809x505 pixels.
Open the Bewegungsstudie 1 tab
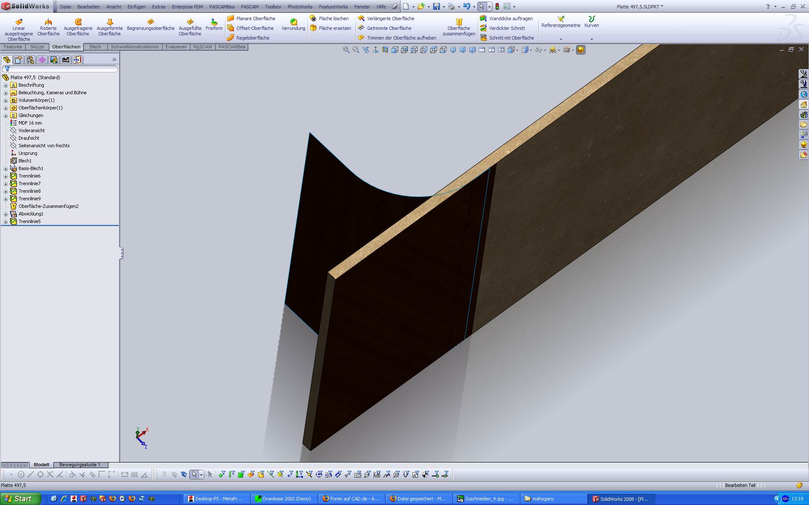pos(80,465)
